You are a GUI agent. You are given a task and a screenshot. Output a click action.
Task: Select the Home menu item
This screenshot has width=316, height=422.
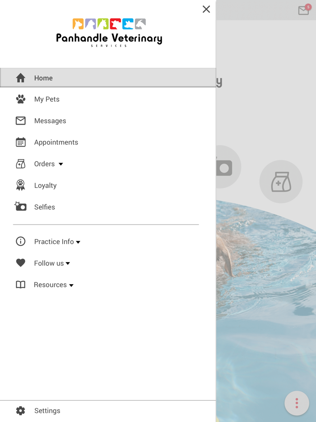tap(108, 78)
